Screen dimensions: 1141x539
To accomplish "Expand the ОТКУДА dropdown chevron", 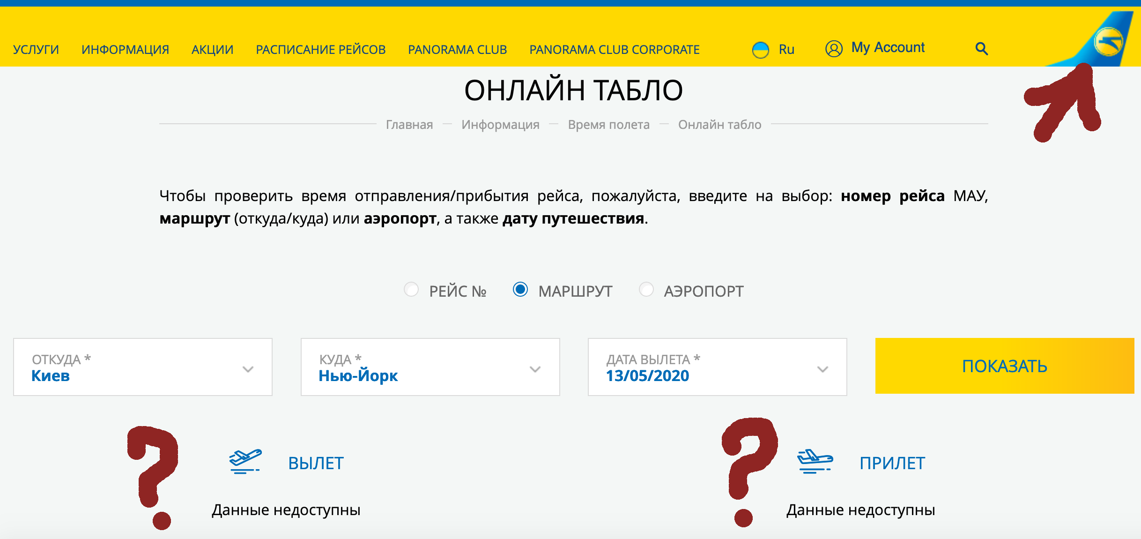I will point(248,369).
